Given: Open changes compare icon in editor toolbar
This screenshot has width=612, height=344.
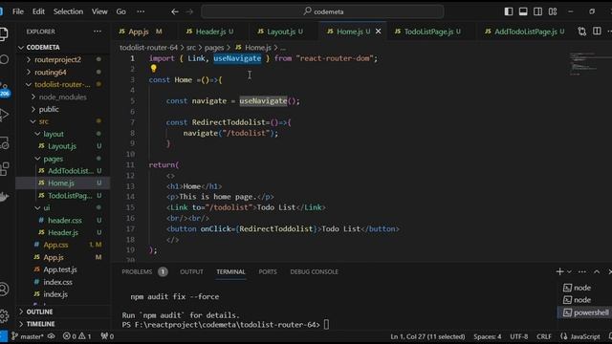Looking at the screenshot, I should click(x=582, y=32).
